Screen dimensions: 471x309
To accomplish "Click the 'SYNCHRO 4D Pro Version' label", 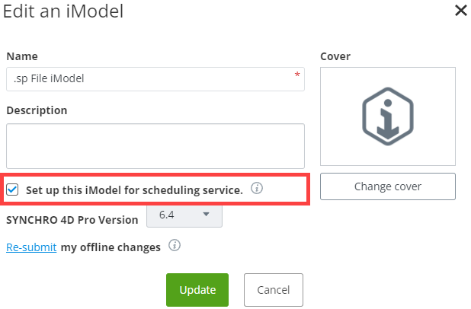I will [x=72, y=220].
